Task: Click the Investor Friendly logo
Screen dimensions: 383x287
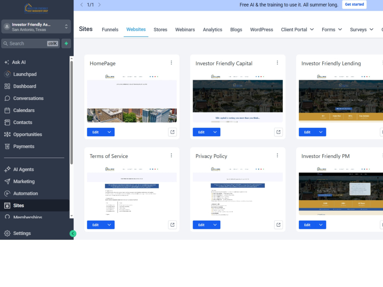Action: [x=36, y=8]
